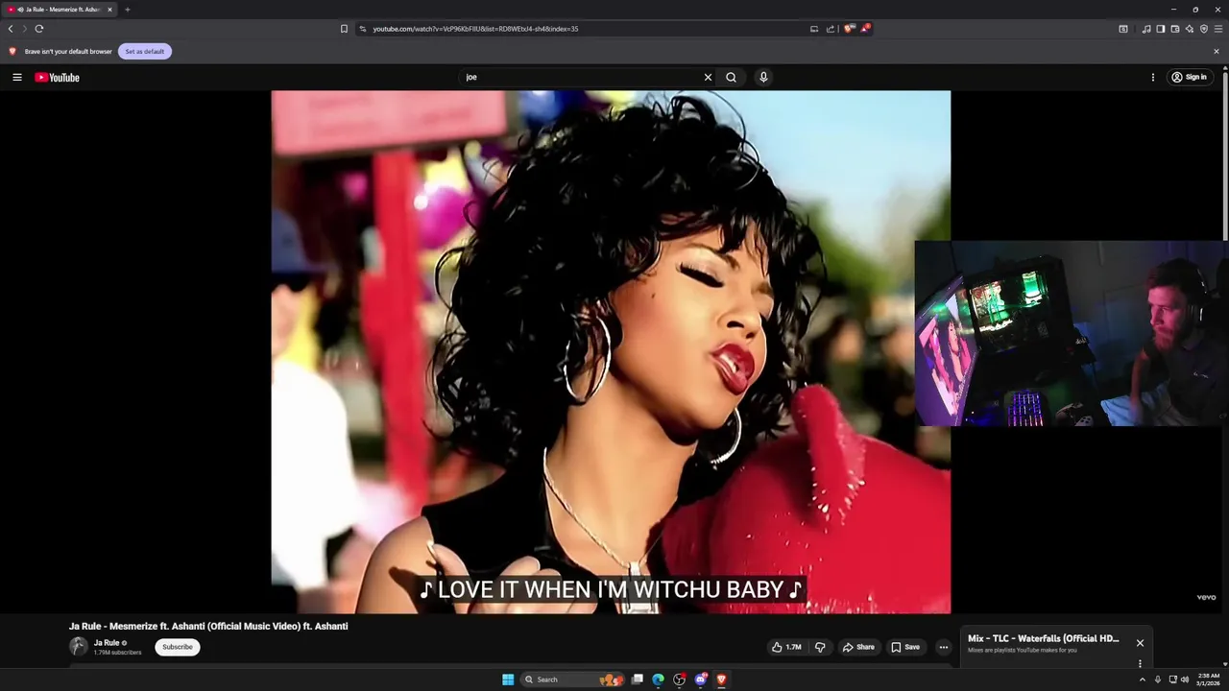1229x691 pixels.
Task: Click the video title text
Action: coord(208,626)
